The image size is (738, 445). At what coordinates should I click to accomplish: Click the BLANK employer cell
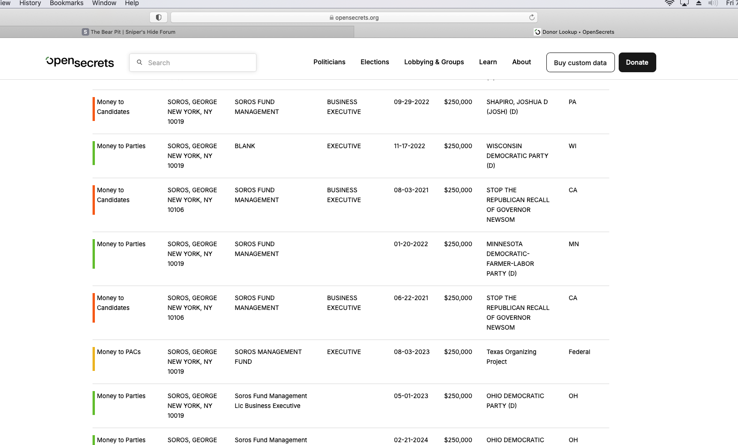coord(245,146)
